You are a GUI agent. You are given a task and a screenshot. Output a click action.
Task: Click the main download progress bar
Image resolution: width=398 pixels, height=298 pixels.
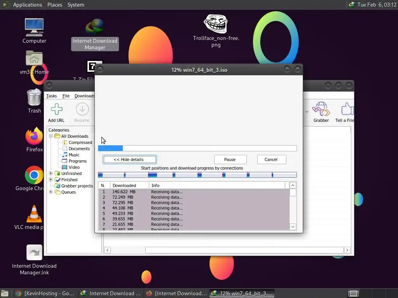(x=197, y=148)
